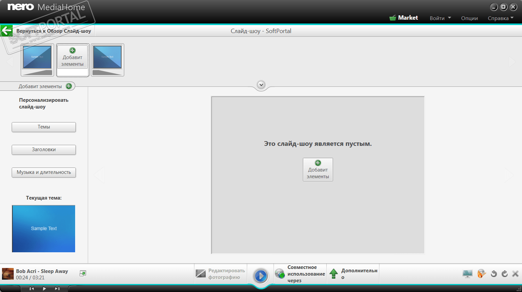Open the Nero Market shop
The height and width of the screenshot is (292, 522).
[x=403, y=18]
